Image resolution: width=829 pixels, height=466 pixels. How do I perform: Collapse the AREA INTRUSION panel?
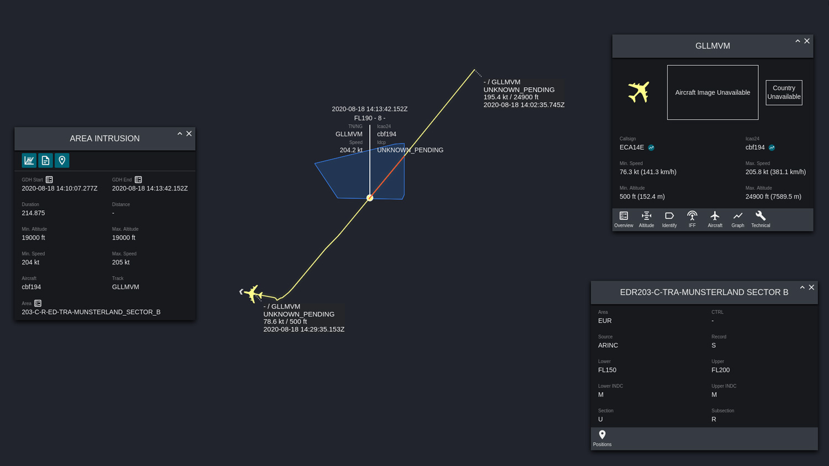(x=180, y=134)
